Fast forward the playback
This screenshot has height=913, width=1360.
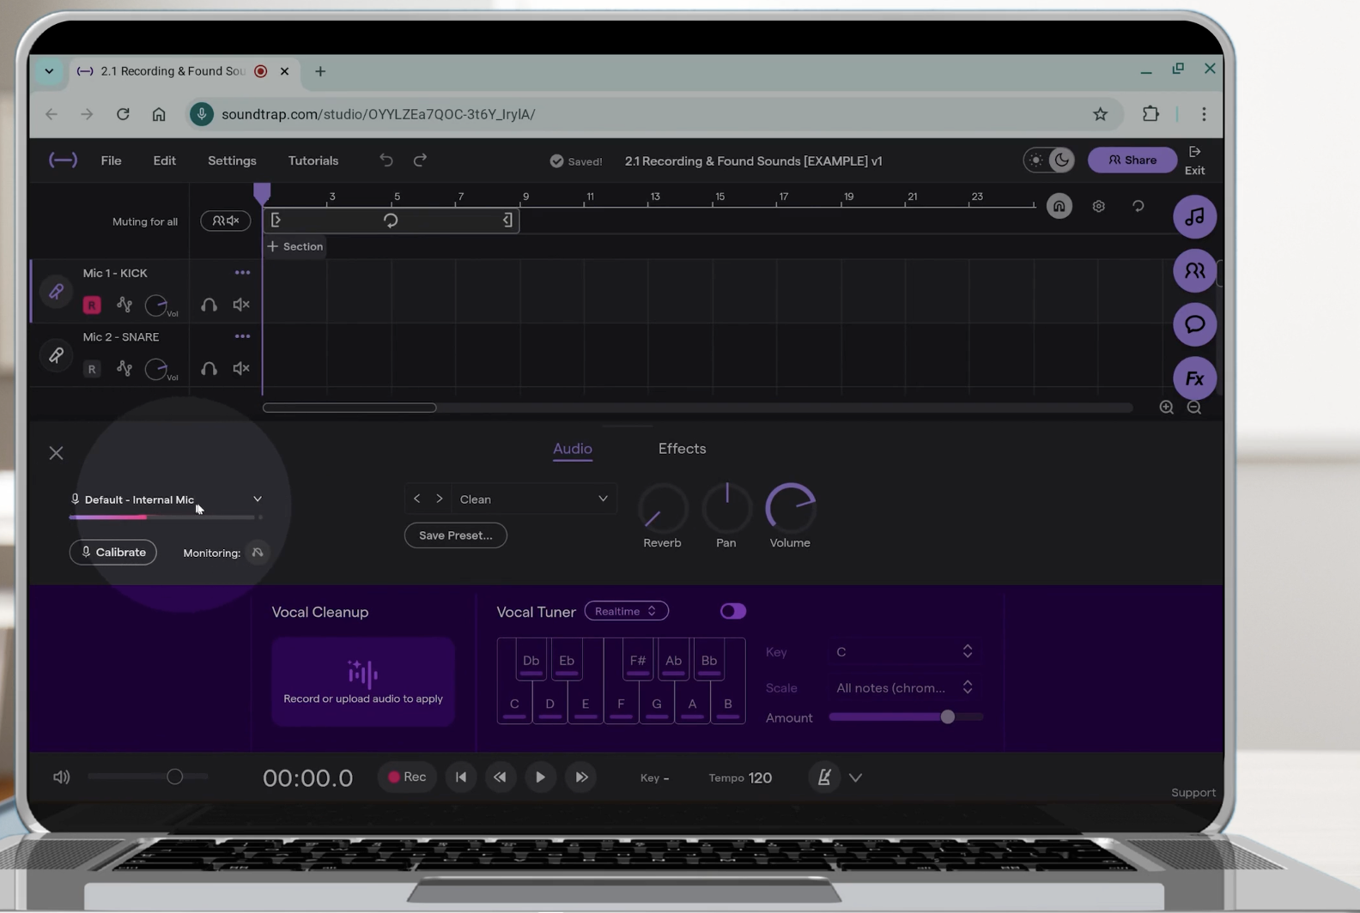tap(581, 777)
